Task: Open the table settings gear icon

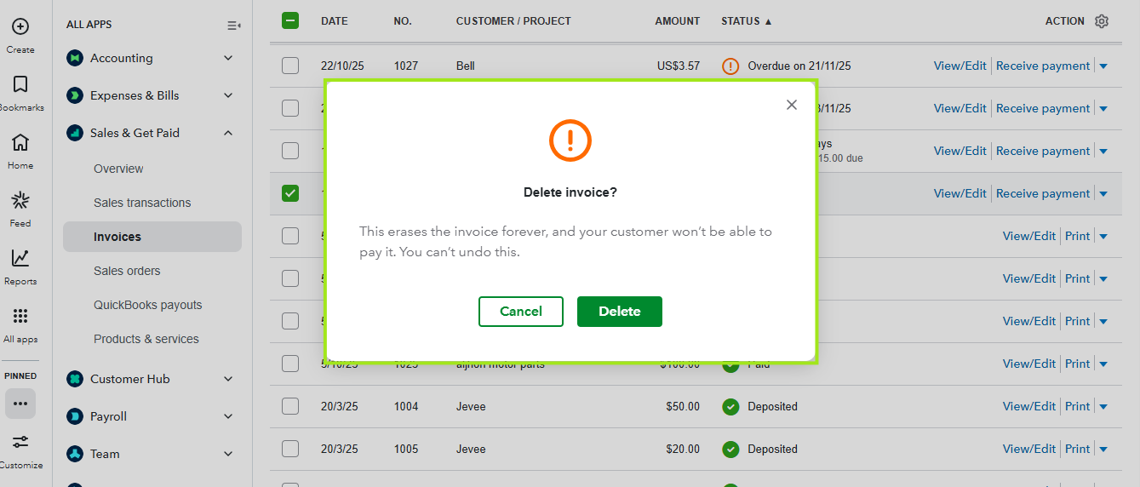Action: tap(1102, 21)
